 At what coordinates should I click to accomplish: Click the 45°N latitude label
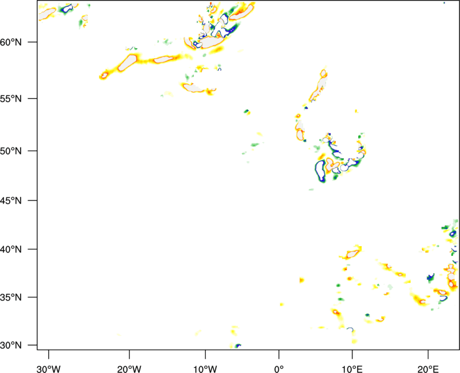[11, 201]
